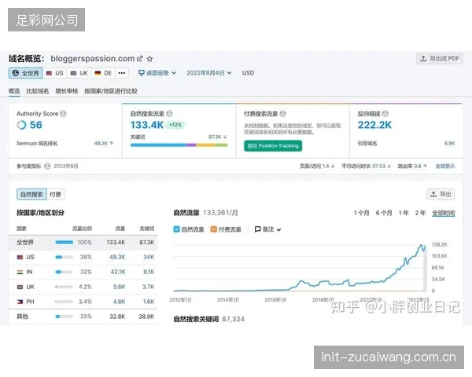Click US traffic value 48.3K
Viewport: 472px width, 377px height.
click(117, 258)
